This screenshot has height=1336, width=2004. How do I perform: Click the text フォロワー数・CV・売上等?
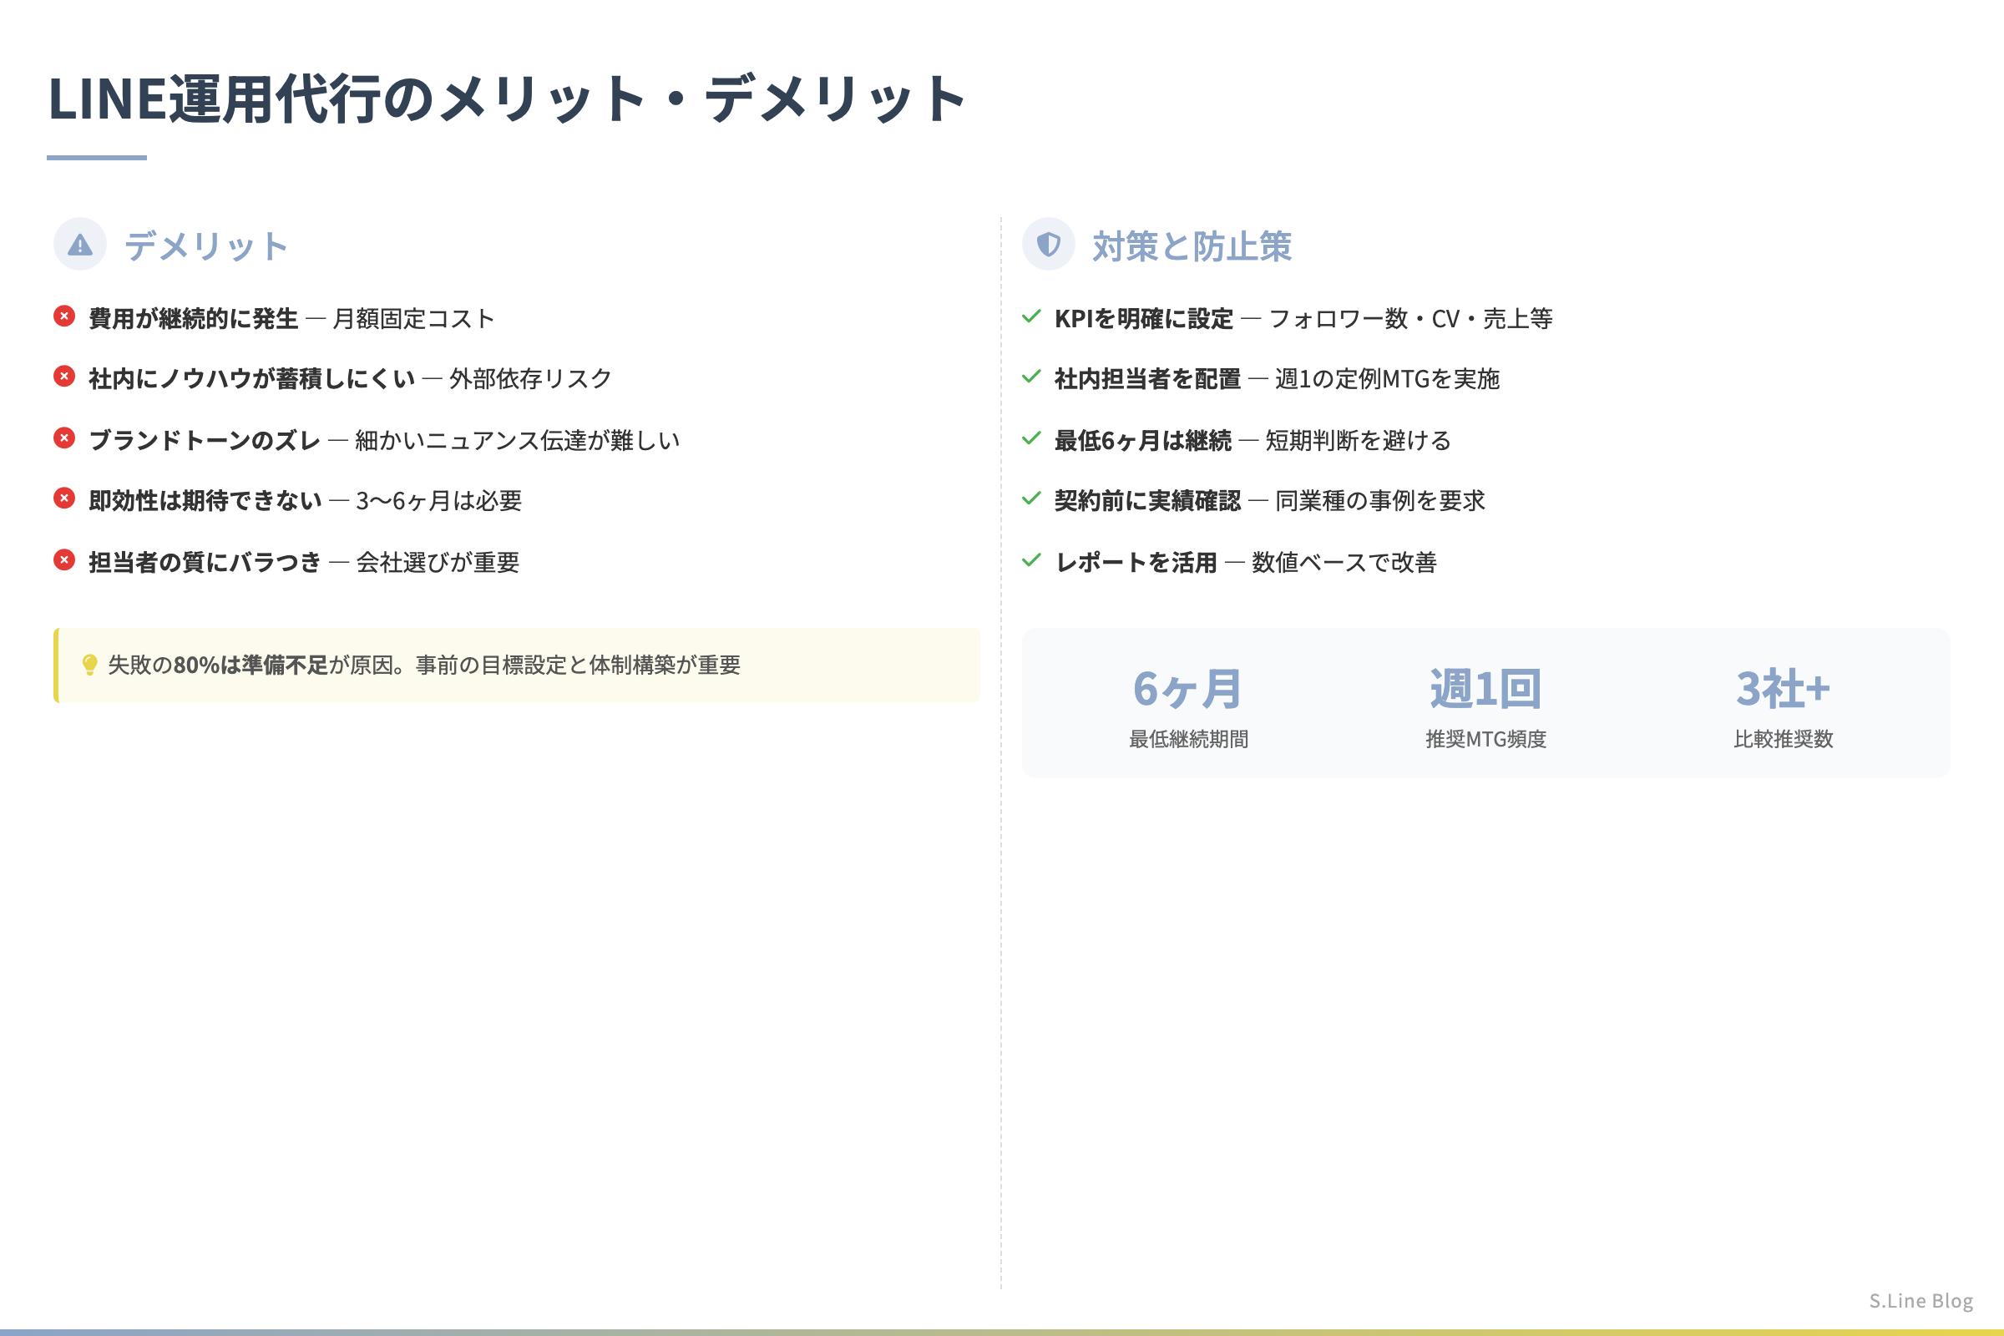(x=1411, y=319)
